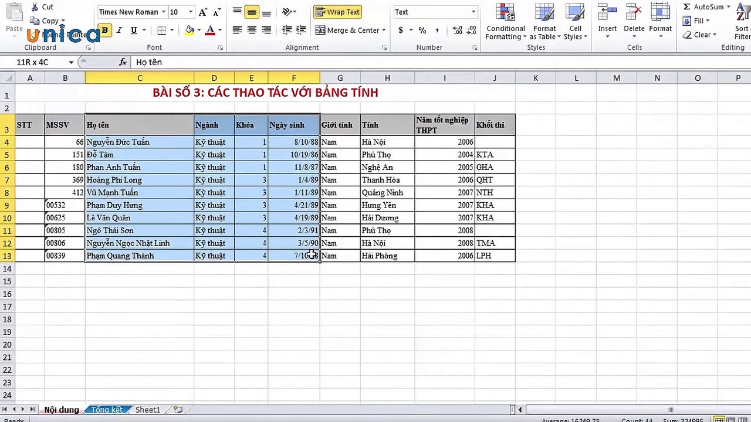
Task: Open Font dialog launcher
Action: (x=221, y=48)
